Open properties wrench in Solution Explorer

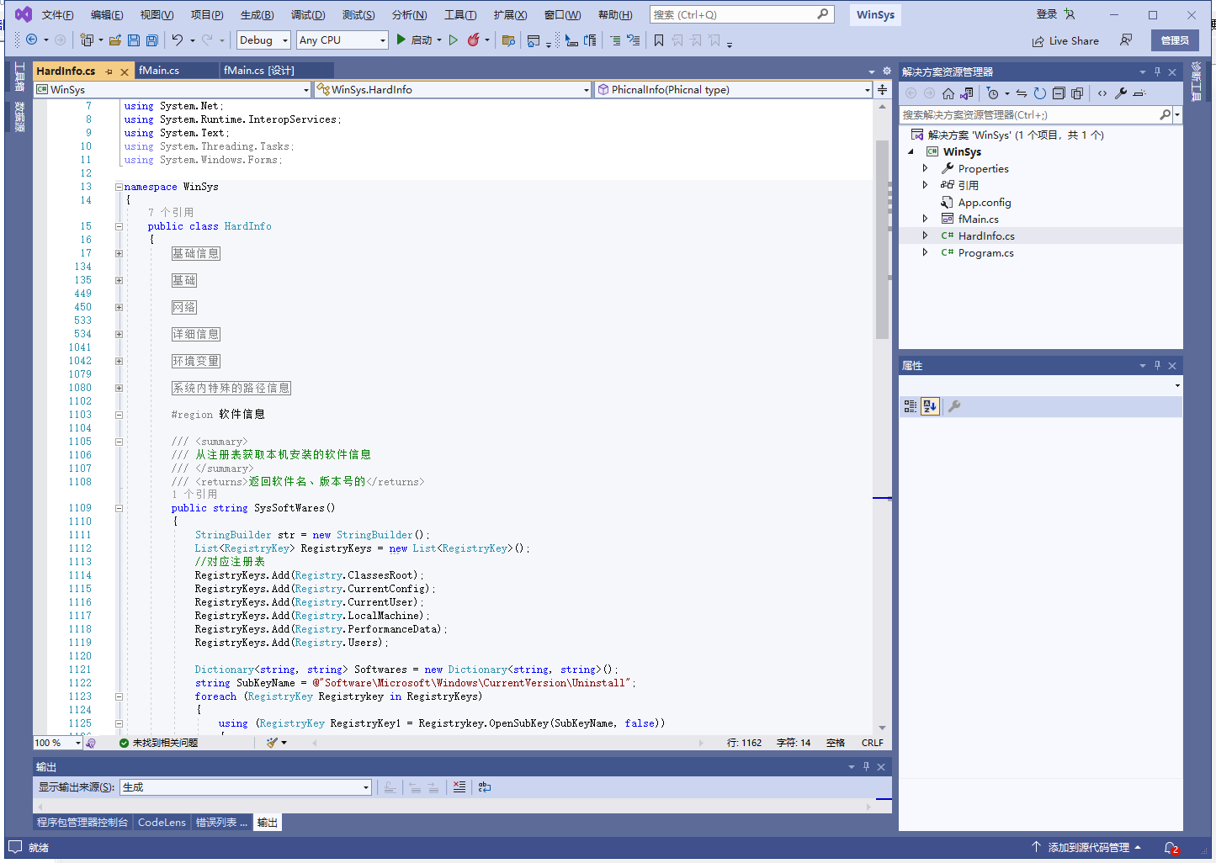tap(1121, 93)
